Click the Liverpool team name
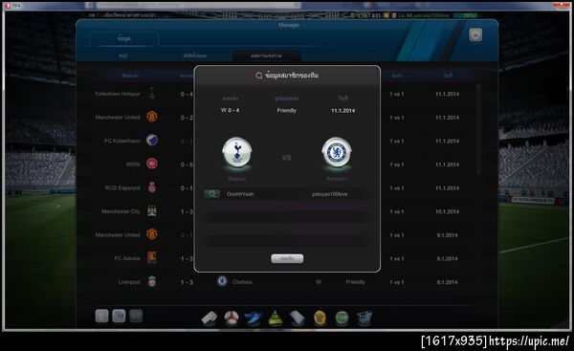Image resolution: width=574 pixels, height=351 pixels. (129, 282)
